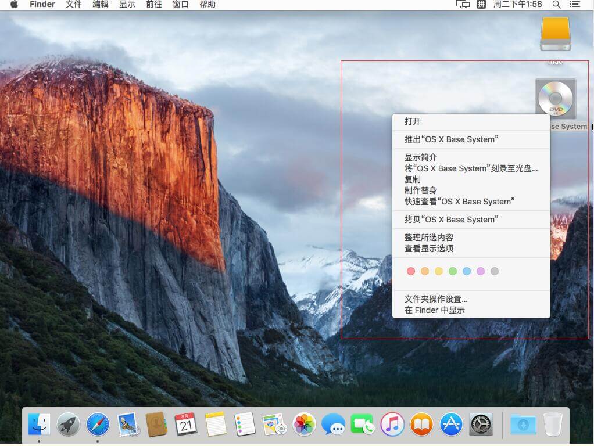Apply the red tag color
594x446 pixels.
[411, 271]
